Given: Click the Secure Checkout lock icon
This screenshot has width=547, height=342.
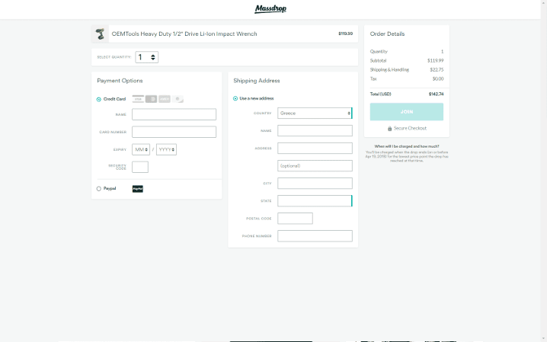Looking at the screenshot, I should [x=389, y=129].
